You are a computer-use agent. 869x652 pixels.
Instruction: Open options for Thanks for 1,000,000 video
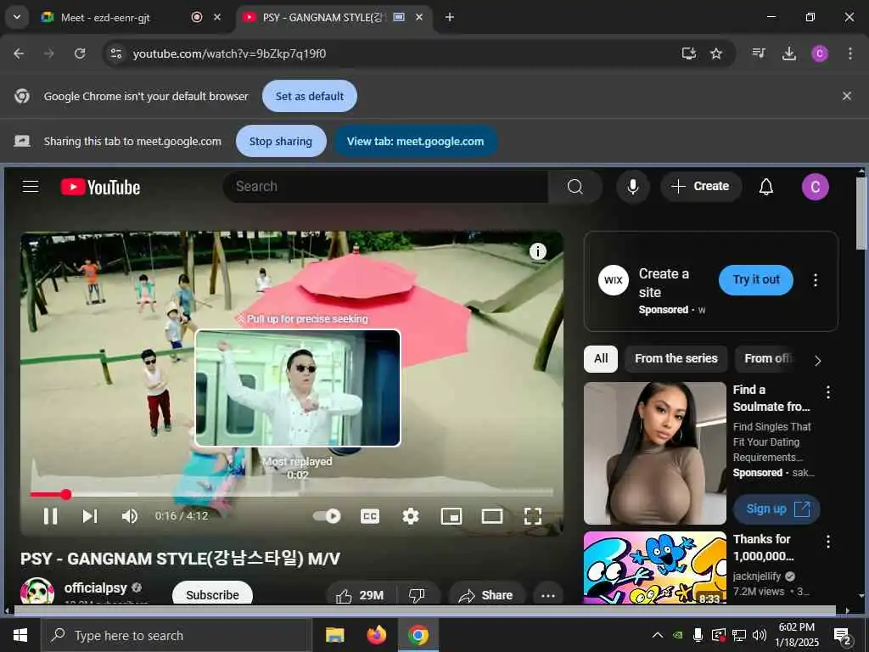pyautogui.click(x=828, y=541)
